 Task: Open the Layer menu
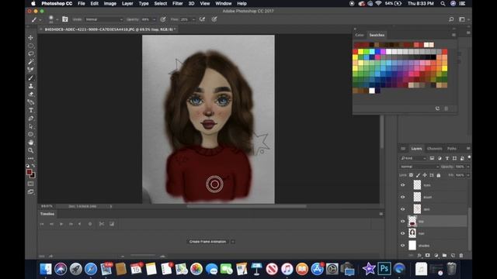coord(127,3)
